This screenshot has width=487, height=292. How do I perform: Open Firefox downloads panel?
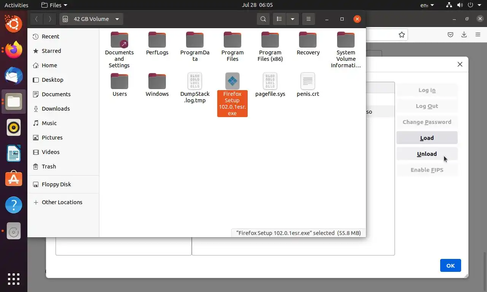pyautogui.click(x=464, y=35)
